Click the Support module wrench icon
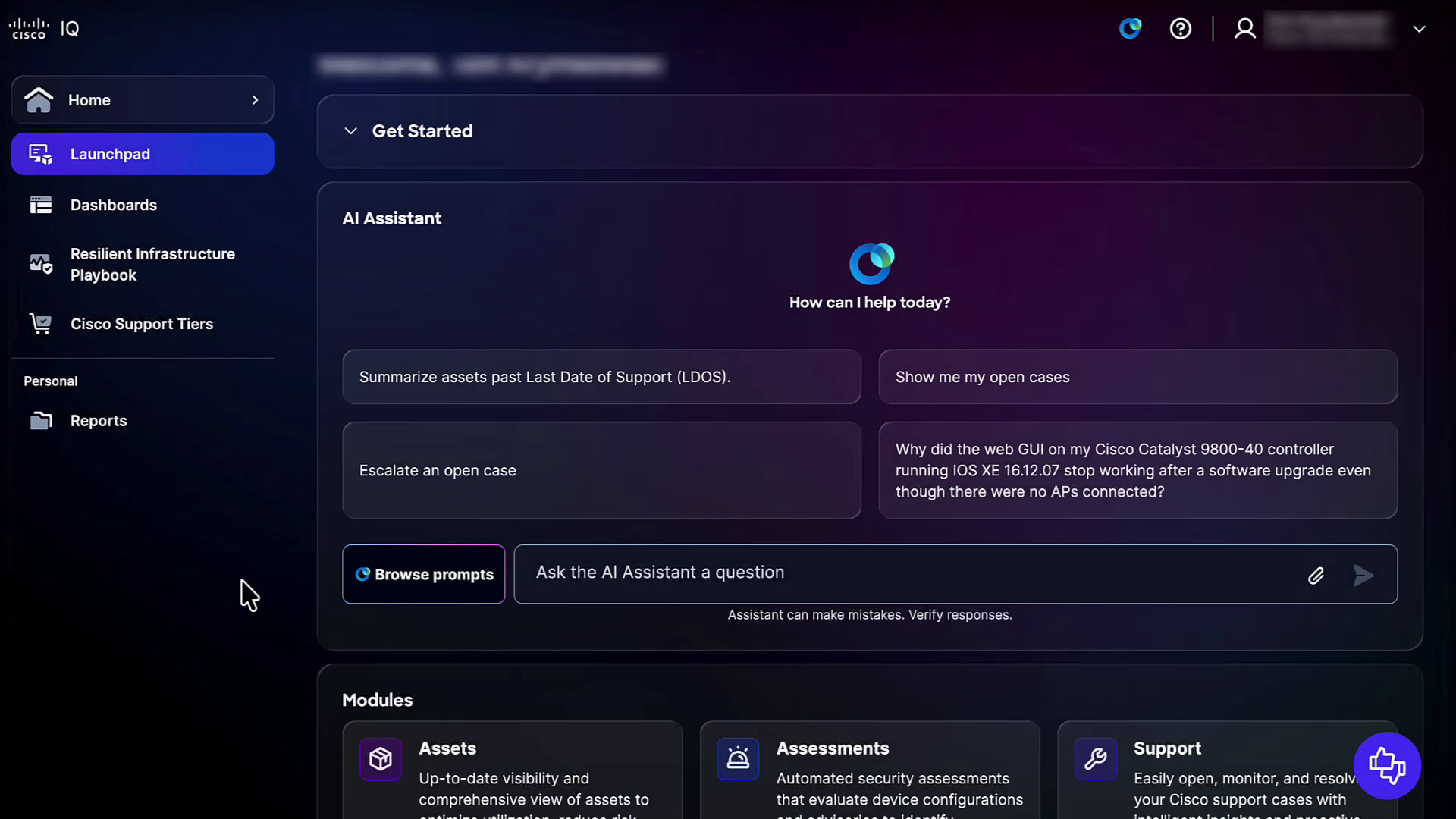 click(1095, 758)
